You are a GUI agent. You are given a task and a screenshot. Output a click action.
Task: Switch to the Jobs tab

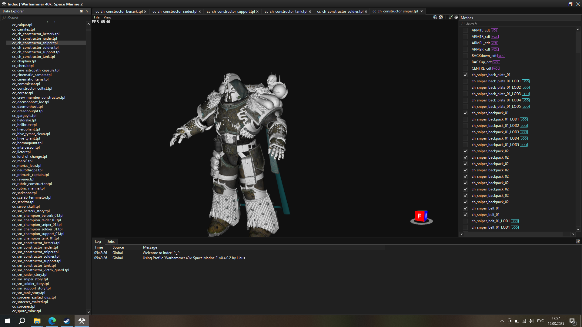tap(111, 242)
